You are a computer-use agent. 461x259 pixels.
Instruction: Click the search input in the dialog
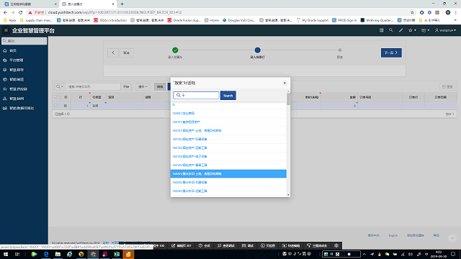coord(196,95)
